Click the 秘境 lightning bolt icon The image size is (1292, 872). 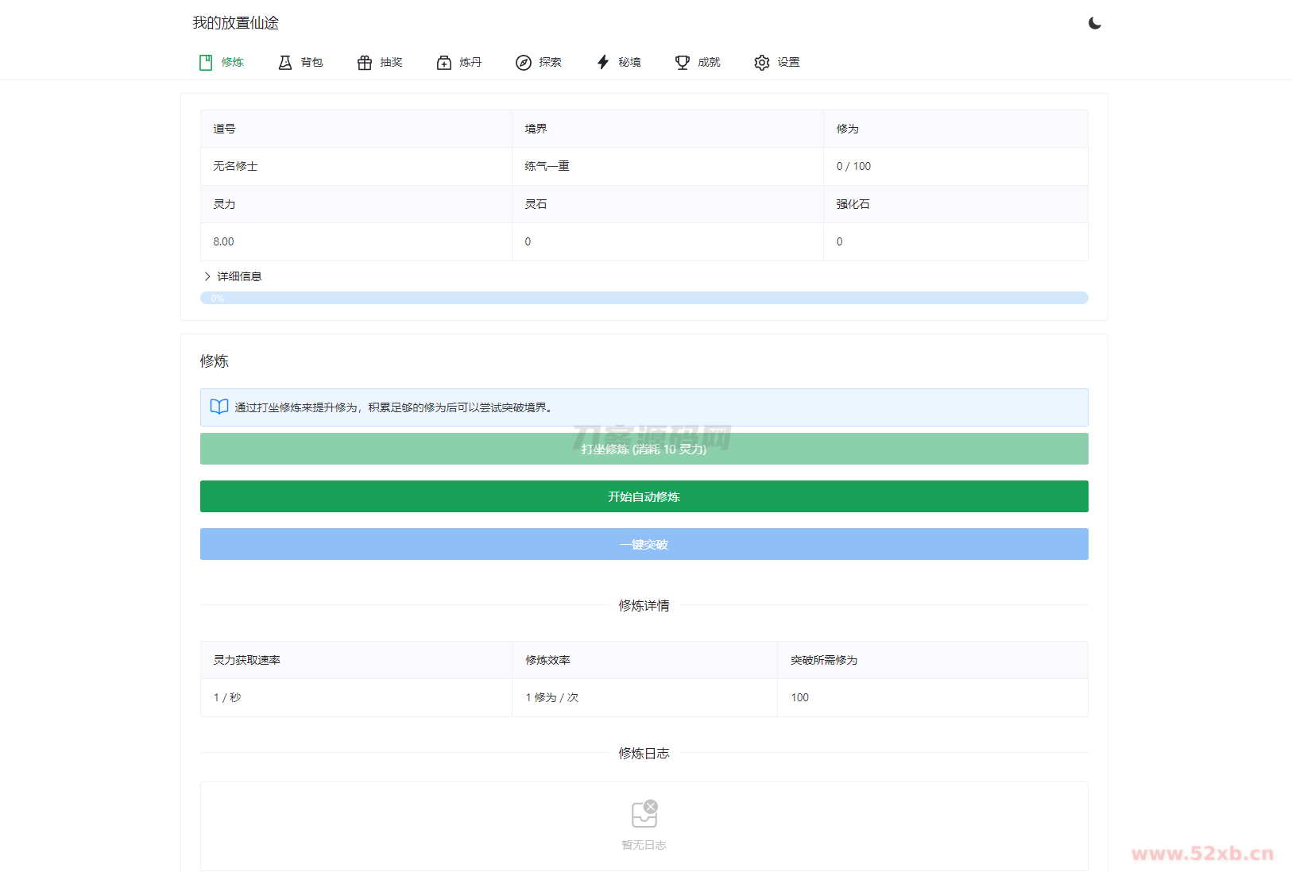(602, 62)
